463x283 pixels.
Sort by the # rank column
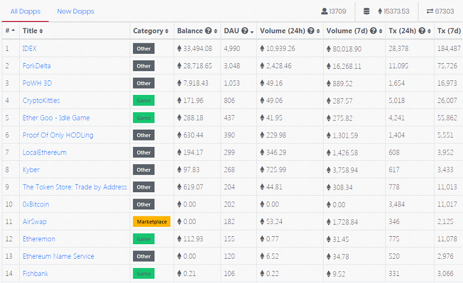coord(10,31)
